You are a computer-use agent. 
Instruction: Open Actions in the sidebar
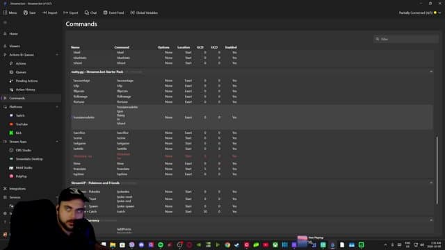(x=21, y=63)
